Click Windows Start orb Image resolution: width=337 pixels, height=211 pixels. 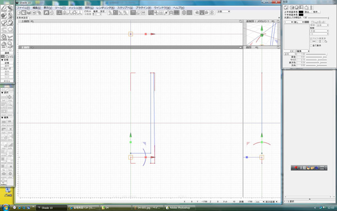[x=5, y=208]
